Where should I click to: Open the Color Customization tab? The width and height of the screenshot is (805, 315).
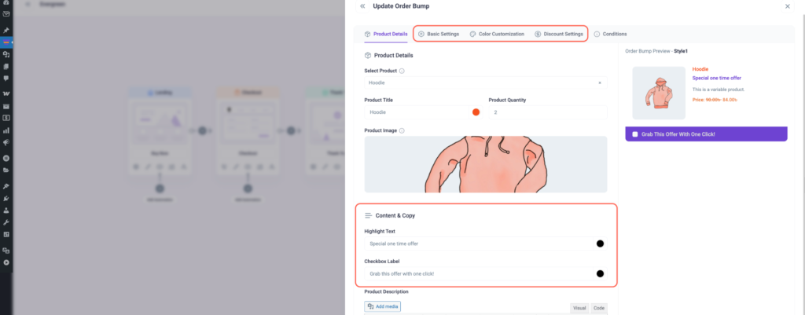click(496, 34)
